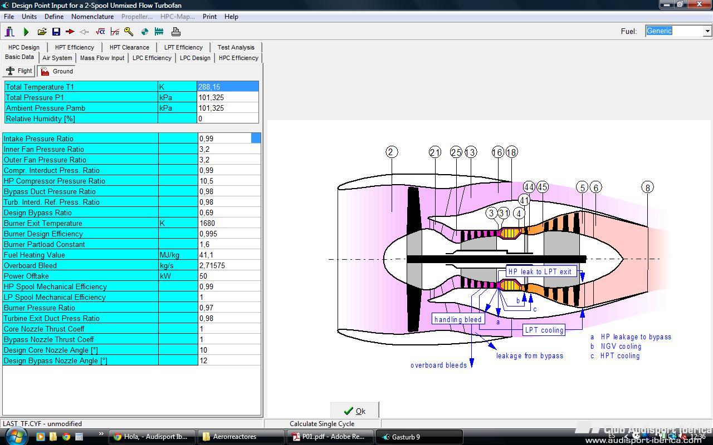Open Aerorreactores folder in taskbar
This screenshot has height=445, width=713.
[241, 437]
